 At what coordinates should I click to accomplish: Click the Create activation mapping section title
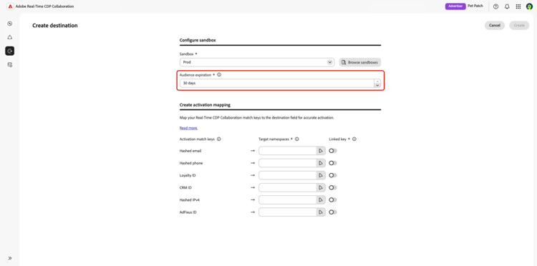(x=205, y=105)
